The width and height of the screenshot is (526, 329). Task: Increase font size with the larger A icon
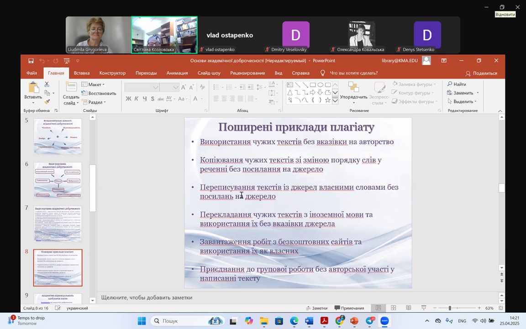pyautogui.click(x=183, y=87)
